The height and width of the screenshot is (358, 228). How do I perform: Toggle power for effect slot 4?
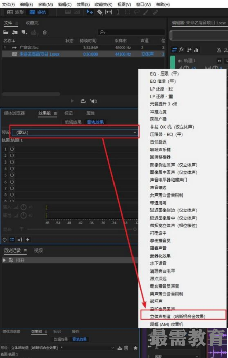click(x=12, y=169)
